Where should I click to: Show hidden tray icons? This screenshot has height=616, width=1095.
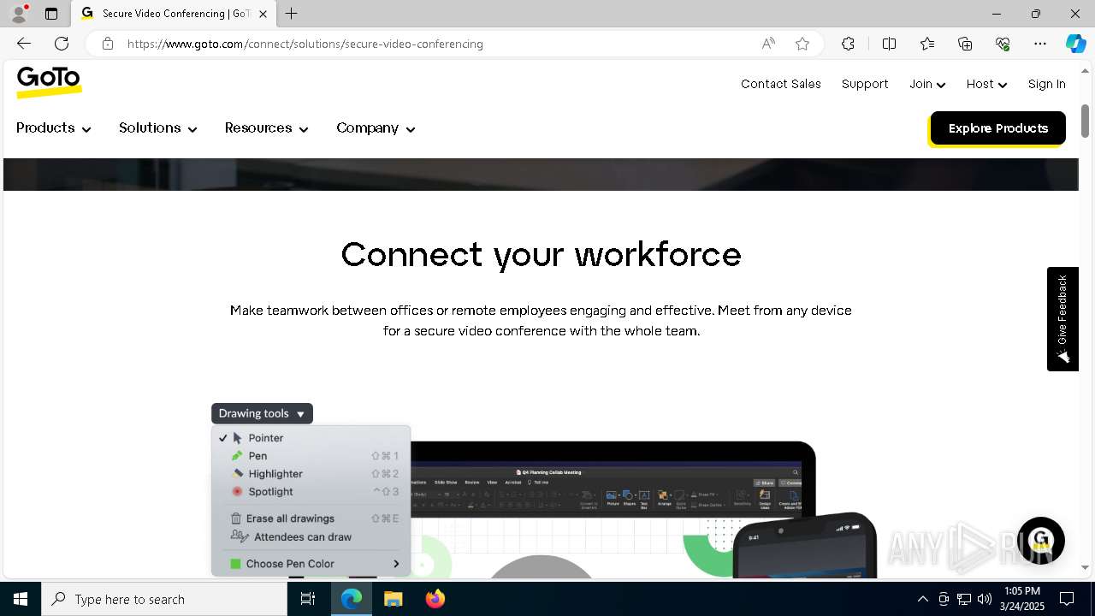922,599
